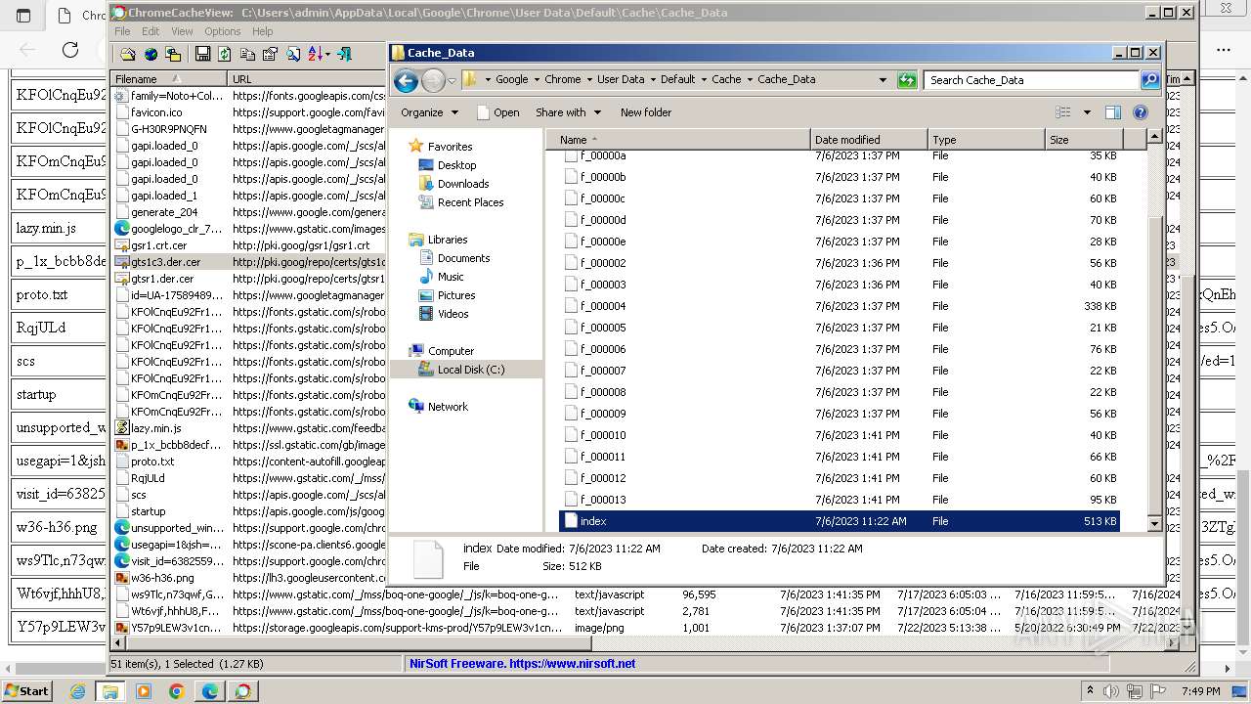Image resolution: width=1251 pixels, height=704 pixels.
Task: Open the sort dropdown arrow in toolbar
Action: point(326,55)
